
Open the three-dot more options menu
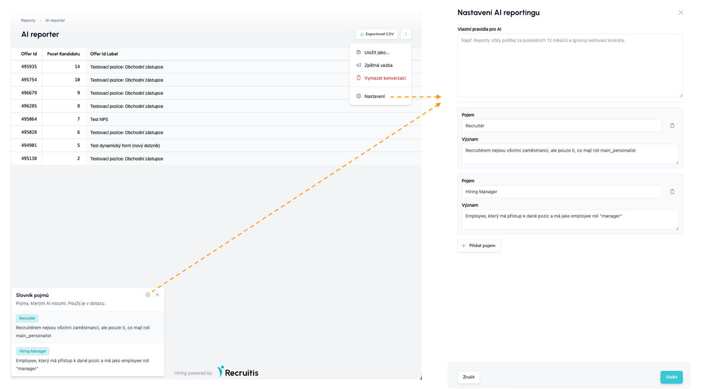coord(406,34)
